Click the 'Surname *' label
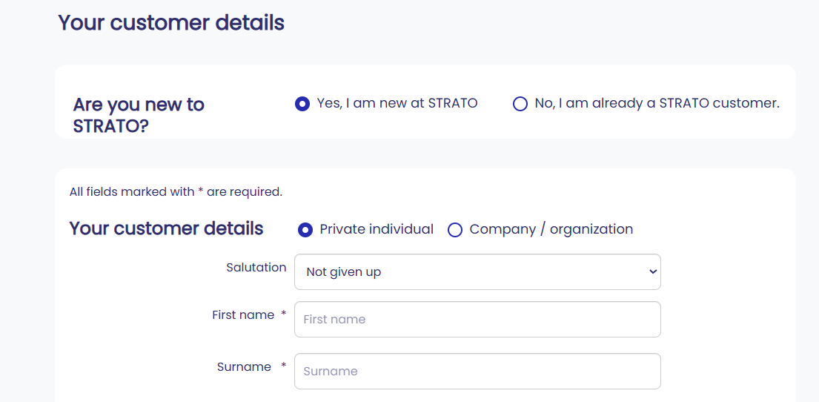The width and height of the screenshot is (819, 402). pyautogui.click(x=252, y=367)
